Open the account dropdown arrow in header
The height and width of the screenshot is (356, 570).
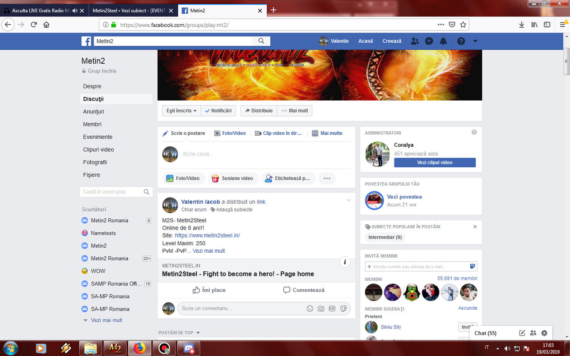475,41
